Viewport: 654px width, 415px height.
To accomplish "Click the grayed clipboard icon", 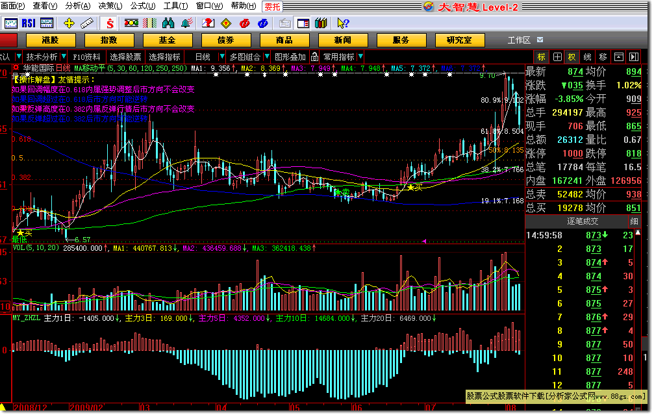I will pos(285,23).
